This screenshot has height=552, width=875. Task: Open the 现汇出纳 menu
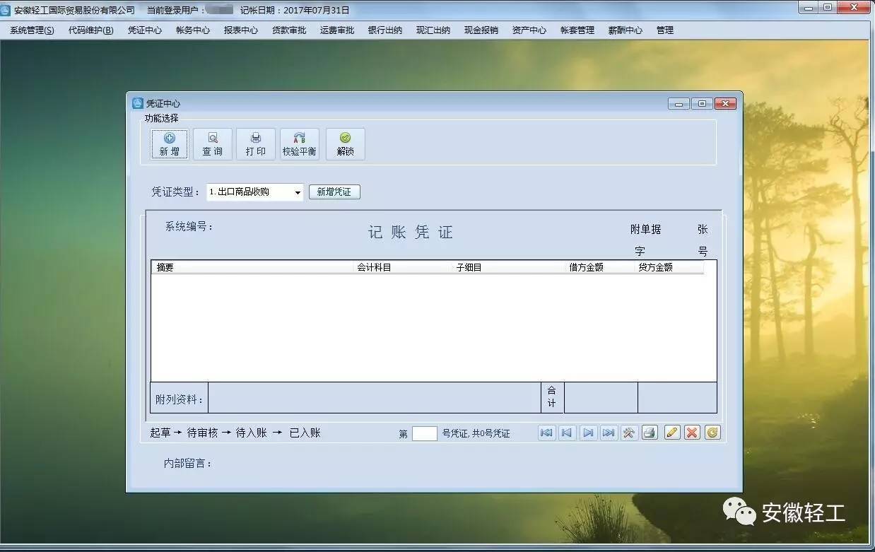click(x=433, y=30)
